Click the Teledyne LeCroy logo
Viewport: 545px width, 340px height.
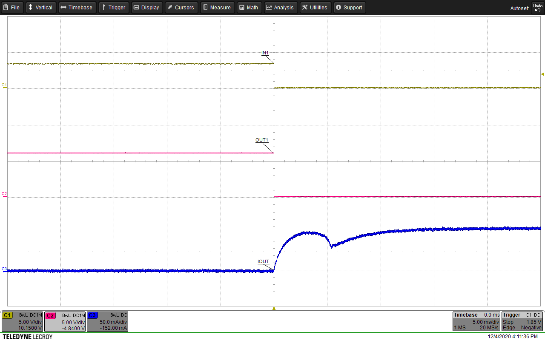pos(27,336)
